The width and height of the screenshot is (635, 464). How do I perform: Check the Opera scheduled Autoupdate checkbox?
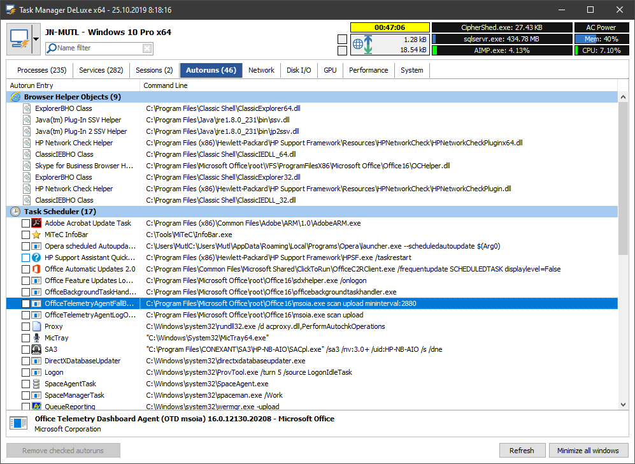click(25, 246)
